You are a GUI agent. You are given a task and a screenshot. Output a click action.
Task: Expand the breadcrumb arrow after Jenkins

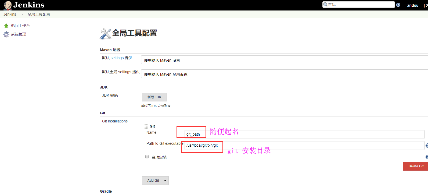pyautogui.click(x=22, y=14)
